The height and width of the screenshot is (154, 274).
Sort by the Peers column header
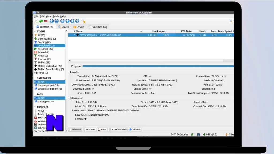coord(213,32)
